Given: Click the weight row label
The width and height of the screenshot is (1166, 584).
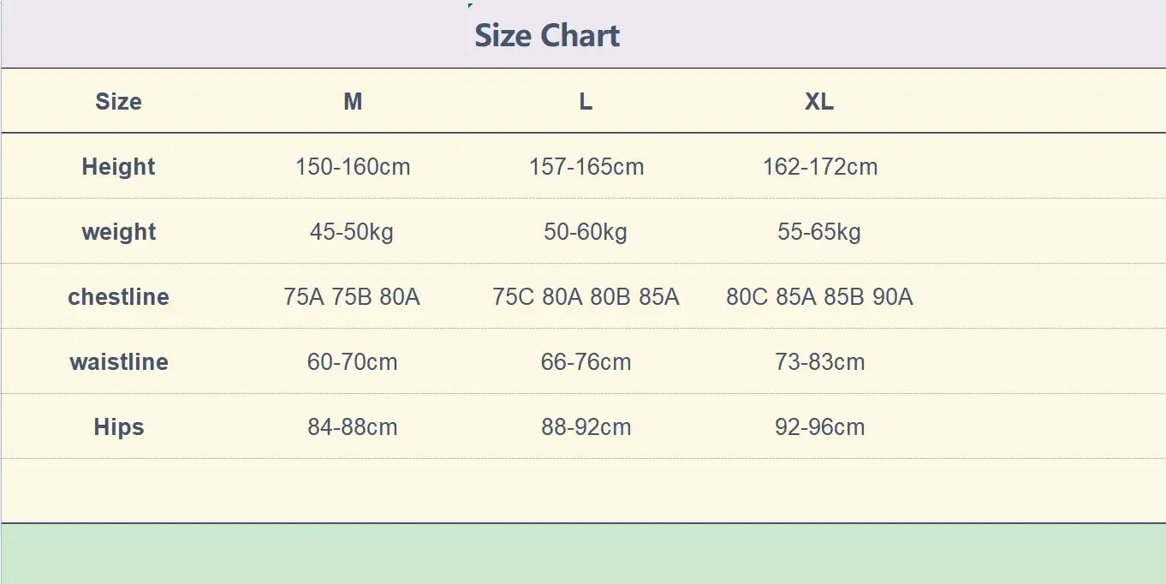Looking at the screenshot, I should click(118, 232).
